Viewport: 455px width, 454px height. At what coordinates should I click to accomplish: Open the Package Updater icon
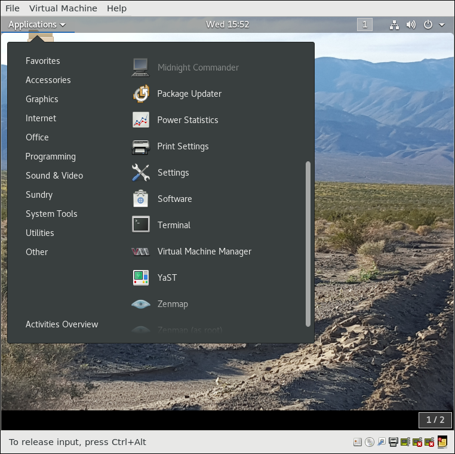[x=141, y=94]
